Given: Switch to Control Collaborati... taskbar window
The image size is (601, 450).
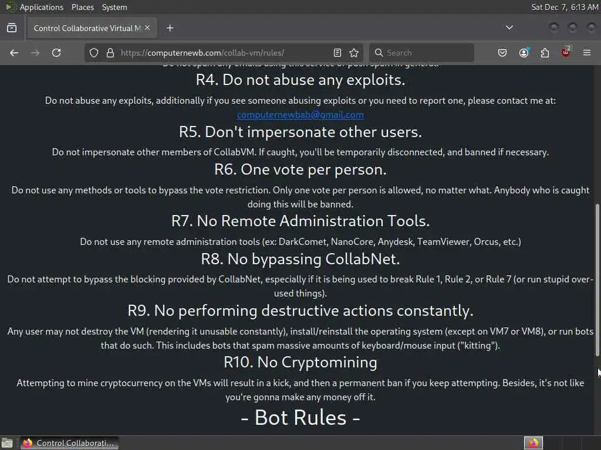Looking at the screenshot, I should tap(69, 443).
